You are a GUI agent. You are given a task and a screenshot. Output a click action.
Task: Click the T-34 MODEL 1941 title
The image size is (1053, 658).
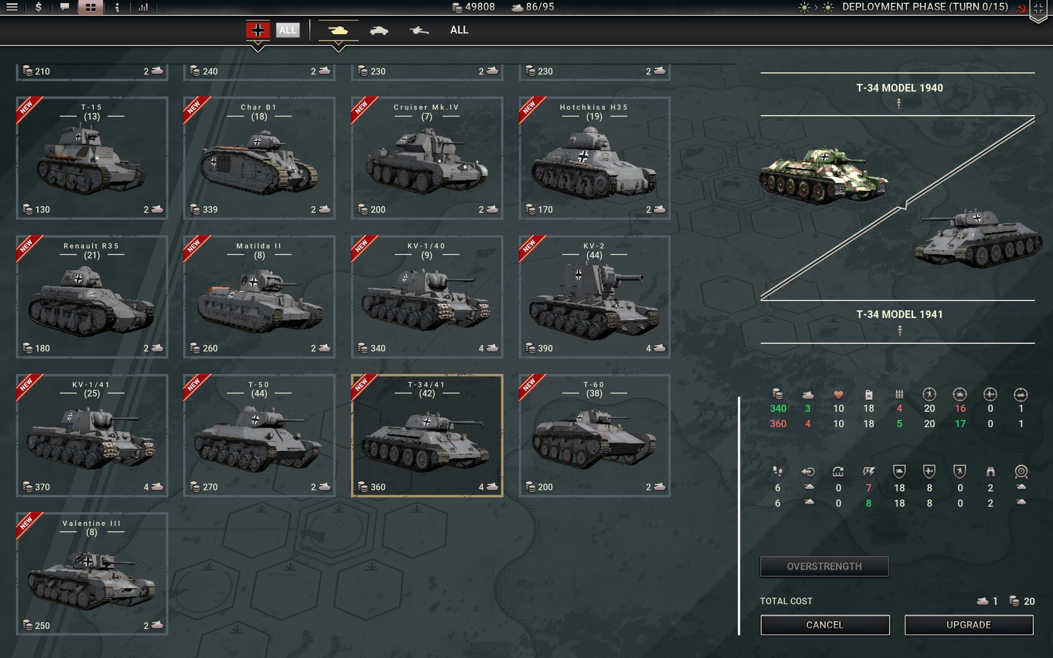click(899, 314)
